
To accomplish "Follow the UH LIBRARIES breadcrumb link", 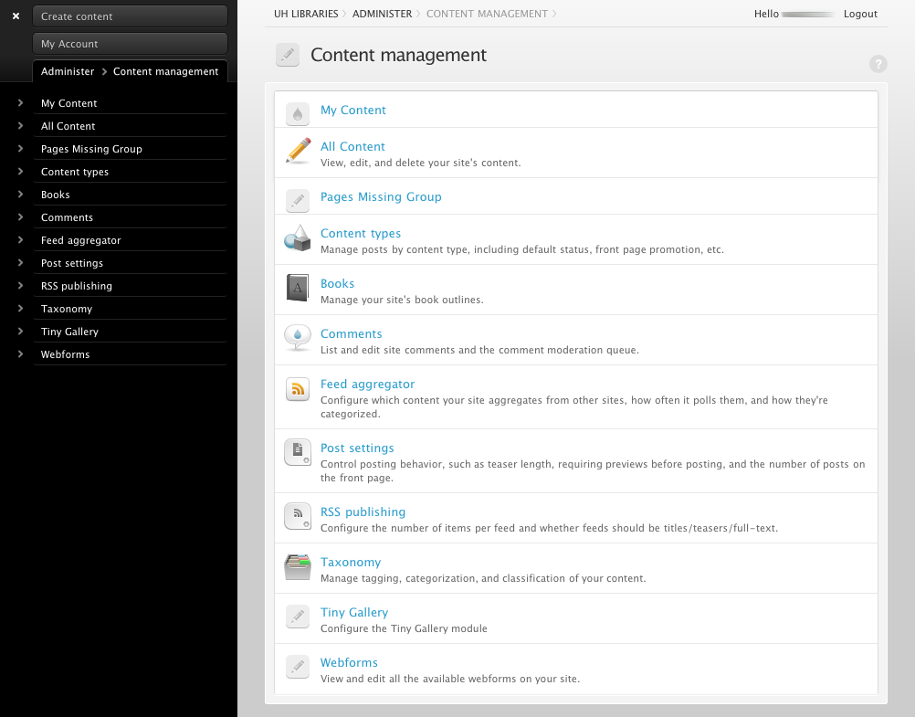I will [306, 14].
